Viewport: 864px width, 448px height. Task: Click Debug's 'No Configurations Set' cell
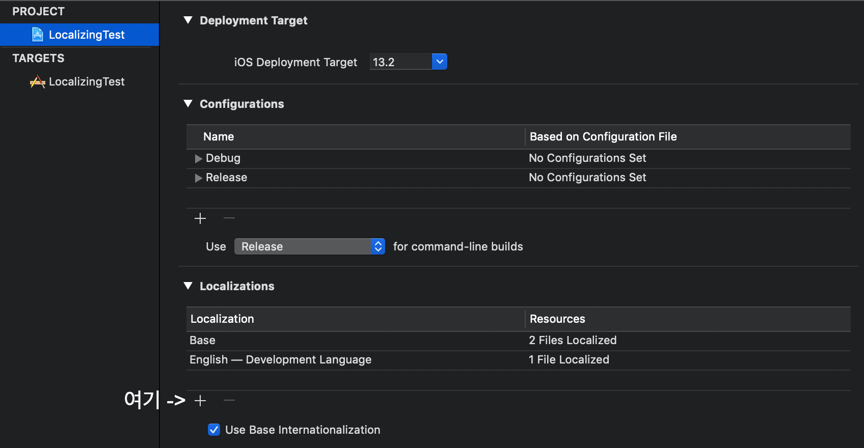click(x=587, y=158)
